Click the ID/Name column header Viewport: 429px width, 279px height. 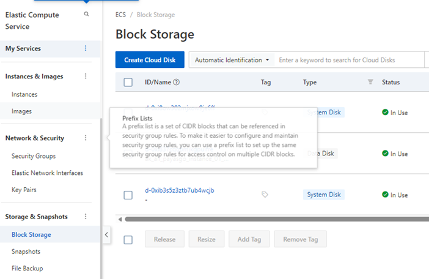pyautogui.click(x=158, y=82)
